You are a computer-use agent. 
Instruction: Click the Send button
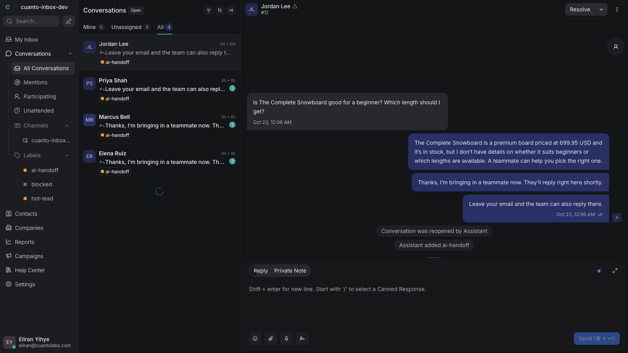(597, 338)
